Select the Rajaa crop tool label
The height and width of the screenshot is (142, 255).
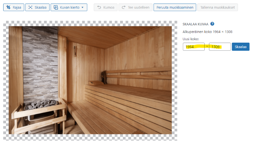point(17,7)
